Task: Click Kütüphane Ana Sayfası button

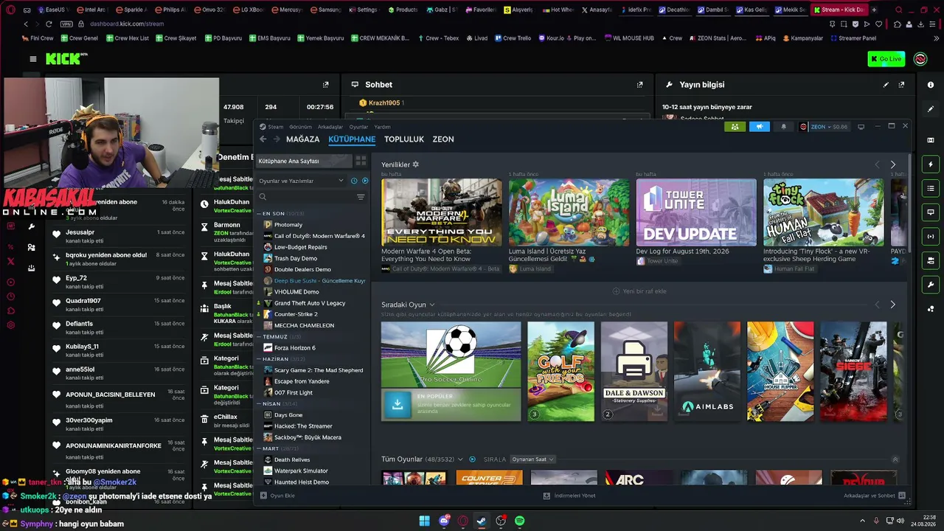Action: [302, 161]
